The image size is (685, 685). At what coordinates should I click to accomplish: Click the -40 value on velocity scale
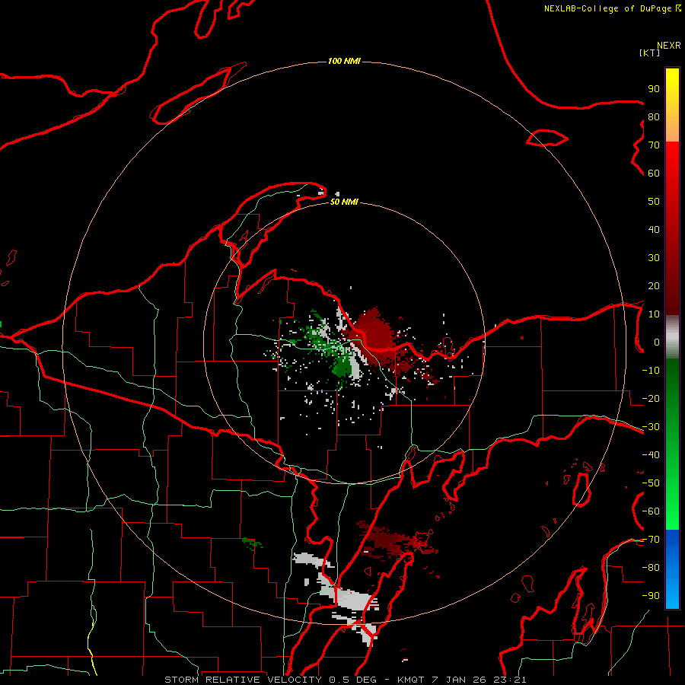(x=651, y=455)
